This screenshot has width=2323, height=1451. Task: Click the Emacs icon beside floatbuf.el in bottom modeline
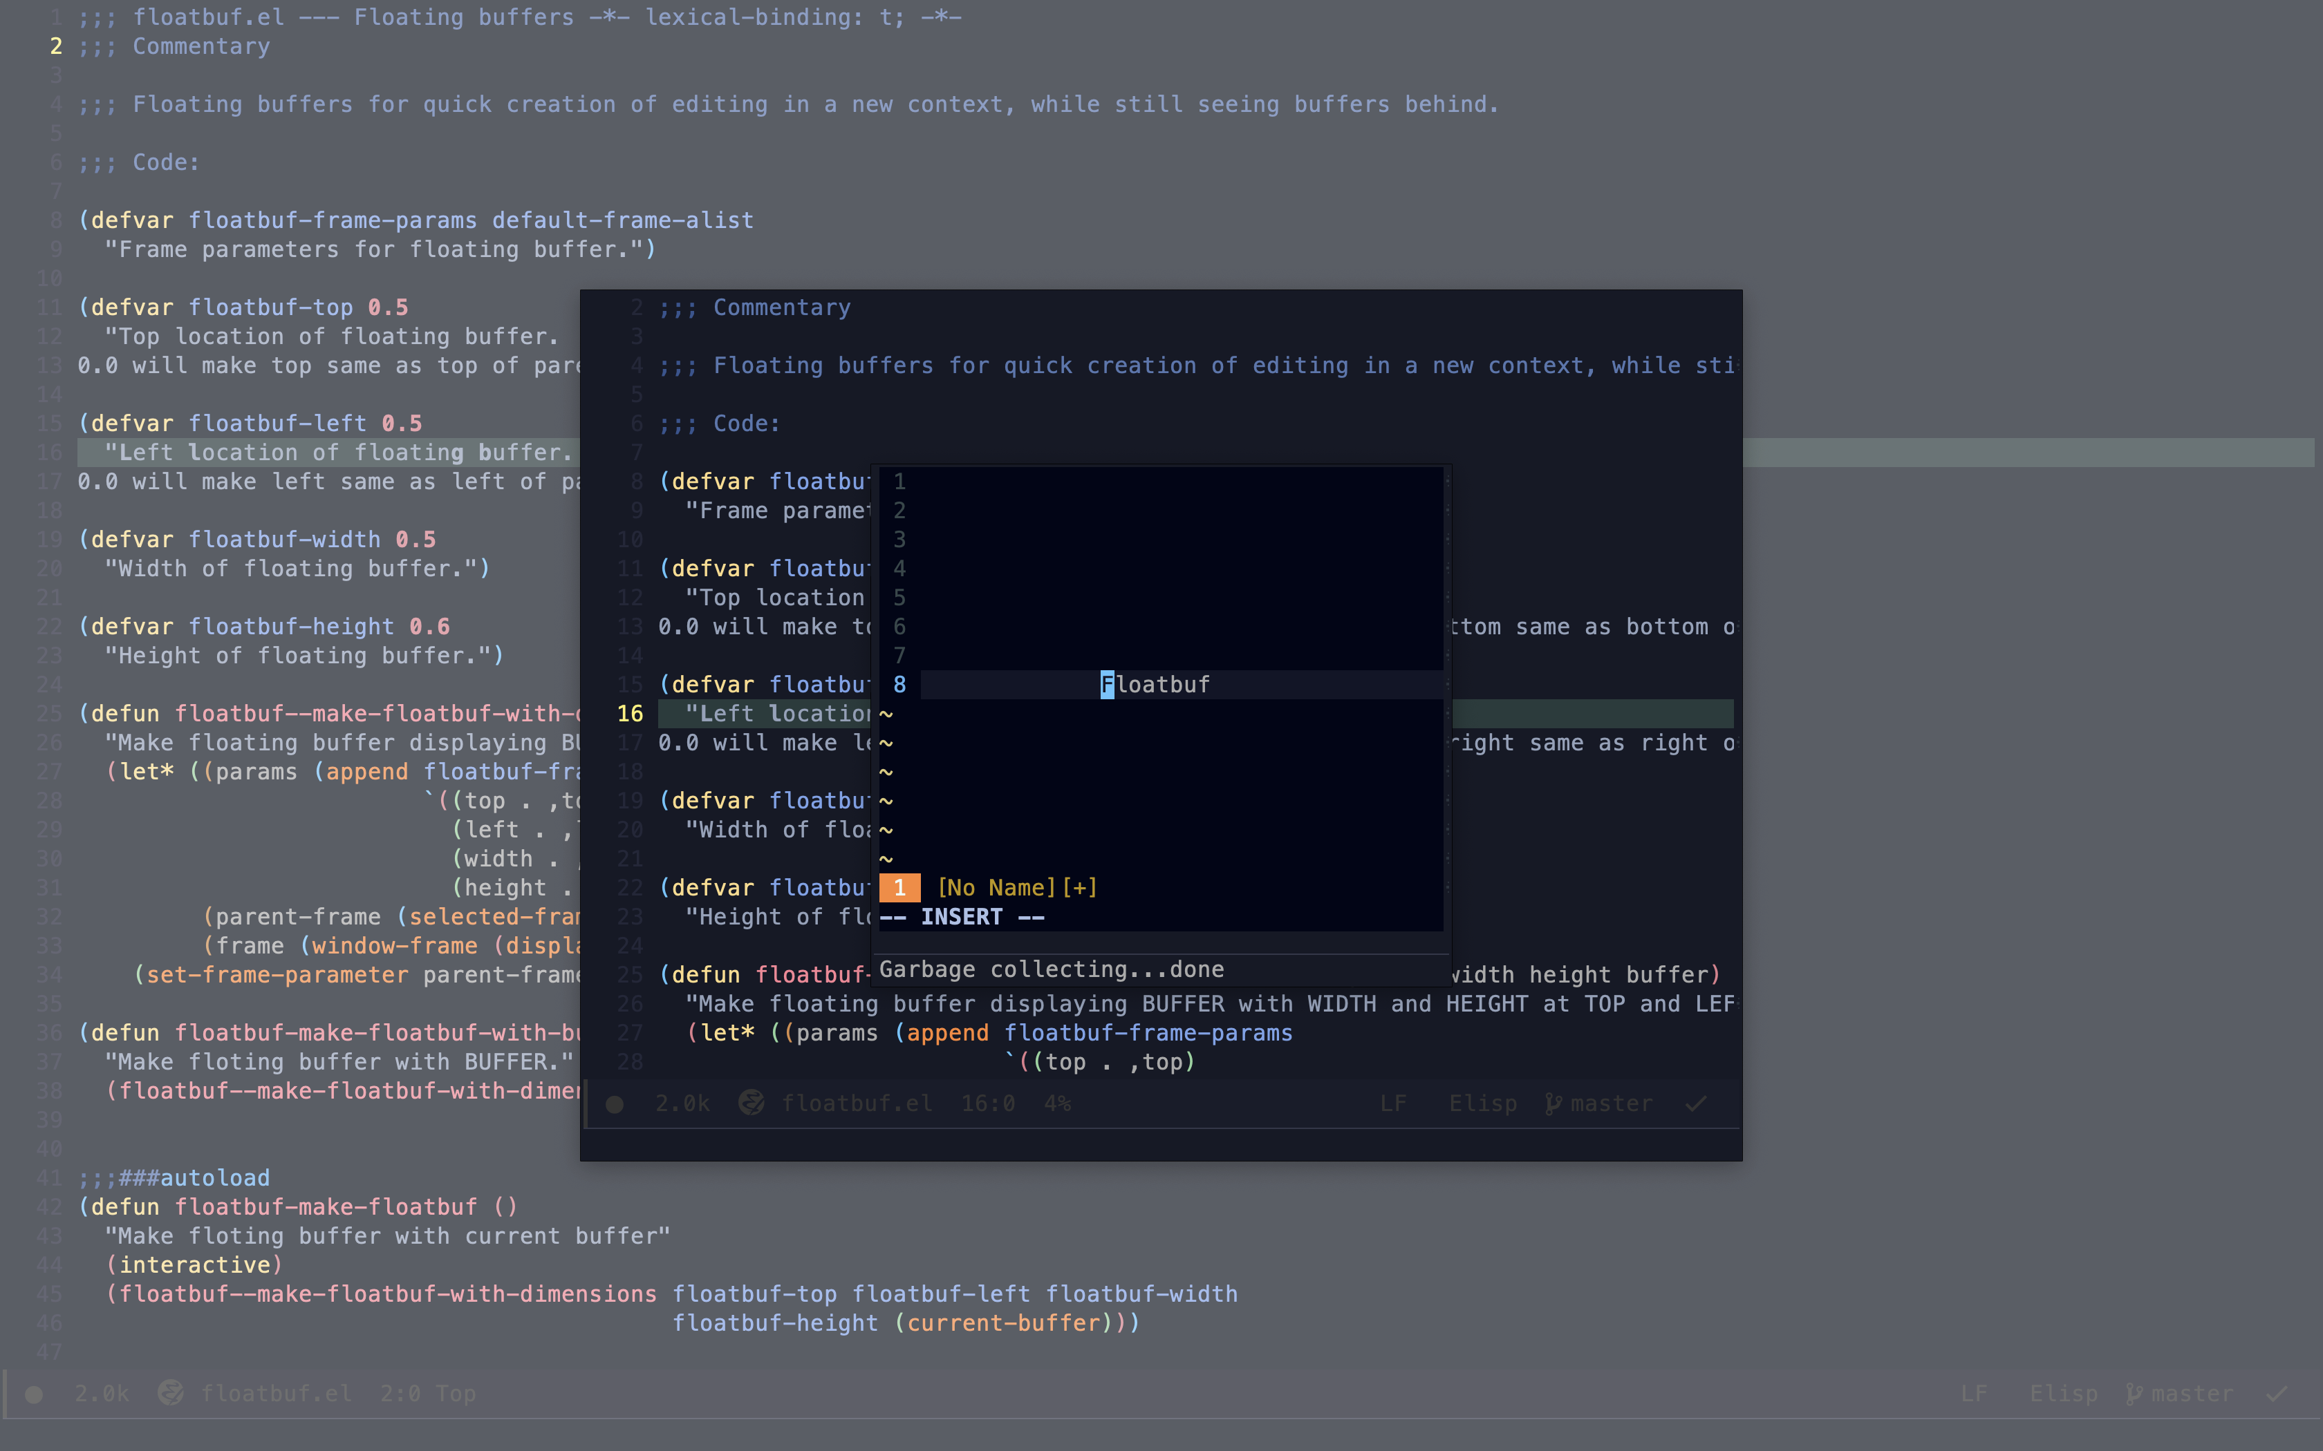171,1394
